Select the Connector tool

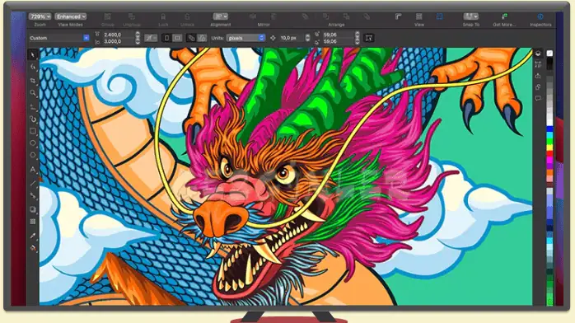pos(33,196)
